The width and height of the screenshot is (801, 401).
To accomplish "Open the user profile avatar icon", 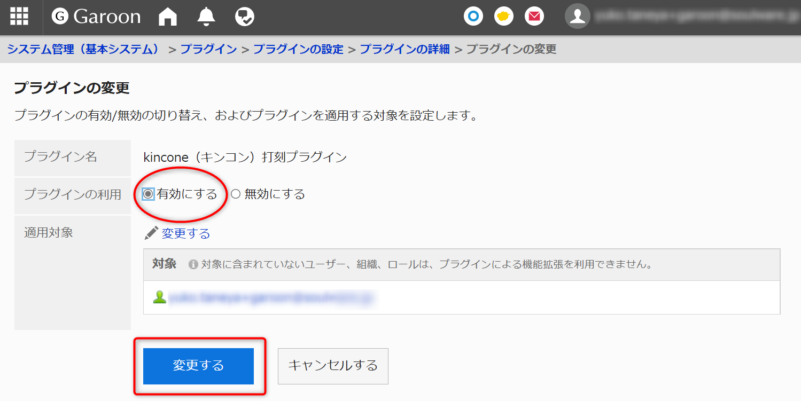I will click(577, 16).
